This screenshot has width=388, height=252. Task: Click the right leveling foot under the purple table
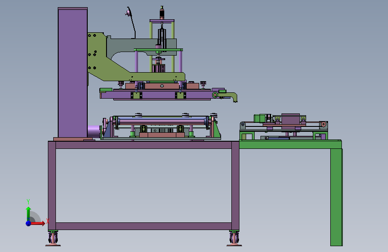pos(234,239)
